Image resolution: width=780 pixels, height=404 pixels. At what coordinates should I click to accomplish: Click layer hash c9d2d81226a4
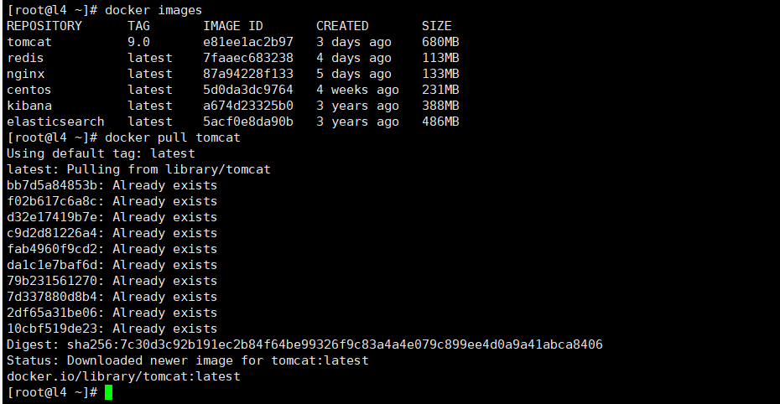(52, 233)
